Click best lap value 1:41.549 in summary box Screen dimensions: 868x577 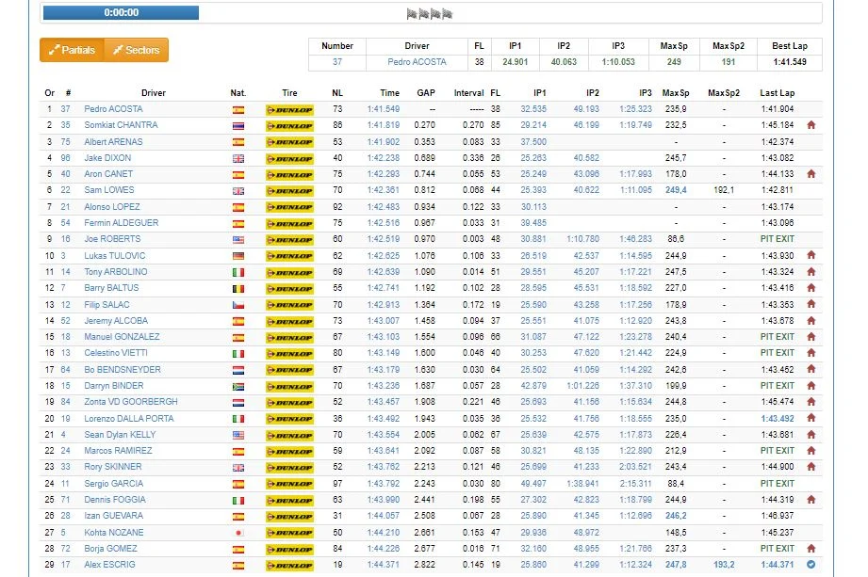(x=790, y=62)
